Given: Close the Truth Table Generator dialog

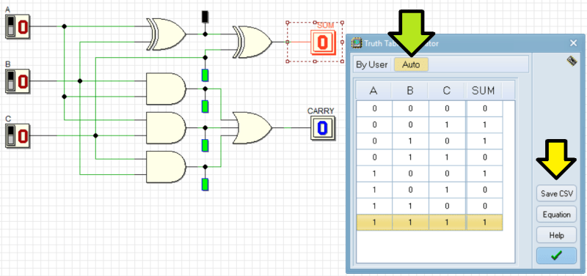Looking at the screenshot, I should [573, 43].
